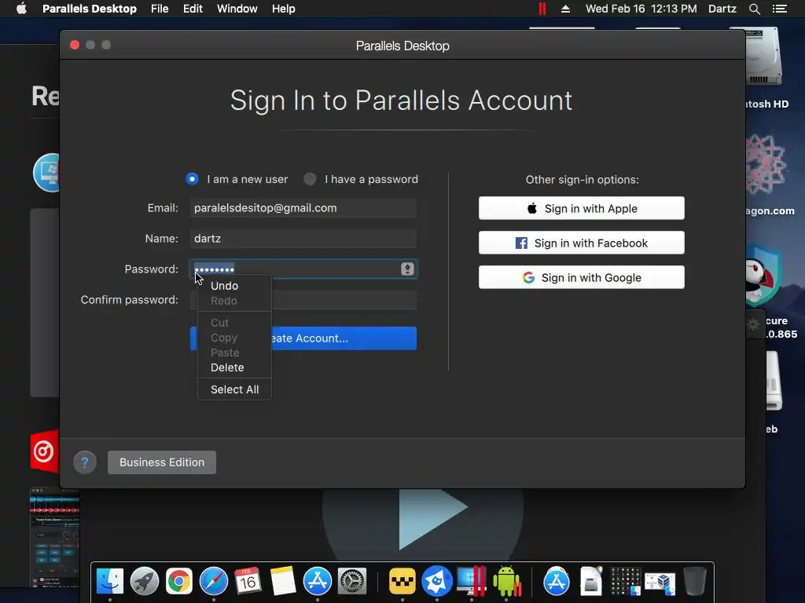Click Sign in with Facebook
Image resolution: width=805 pixels, height=603 pixels.
point(581,243)
